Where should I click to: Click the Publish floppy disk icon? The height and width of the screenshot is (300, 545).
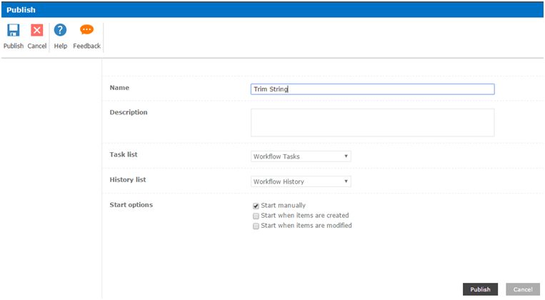[x=13, y=31]
